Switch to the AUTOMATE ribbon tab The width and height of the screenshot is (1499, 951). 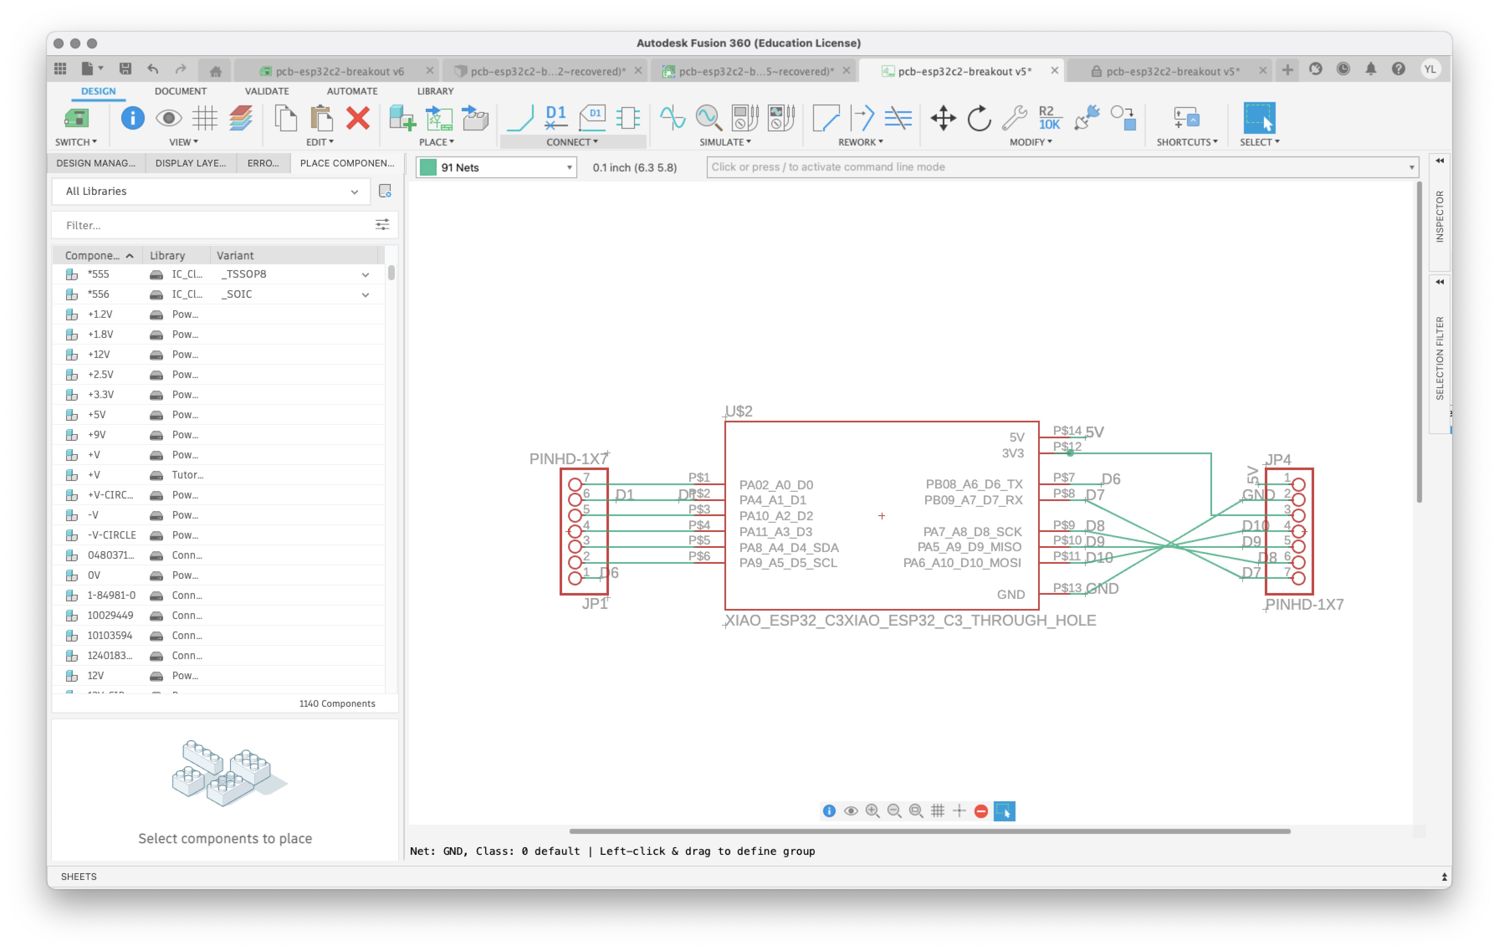pyautogui.click(x=352, y=91)
